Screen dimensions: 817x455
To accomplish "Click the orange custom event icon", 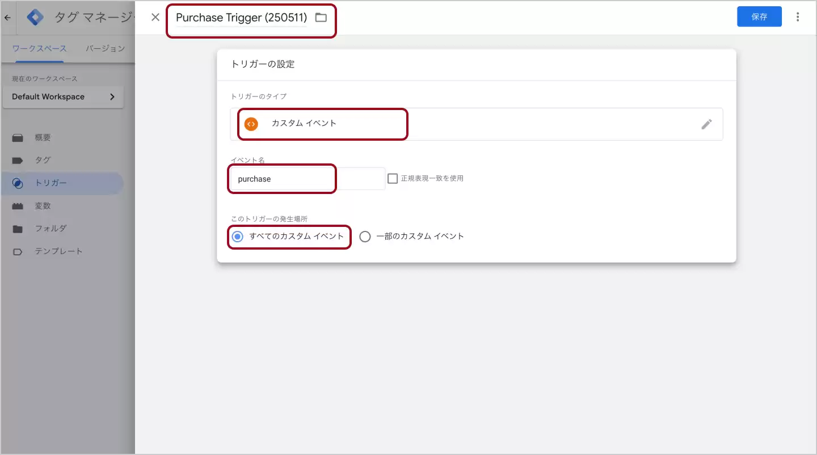I will [251, 124].
